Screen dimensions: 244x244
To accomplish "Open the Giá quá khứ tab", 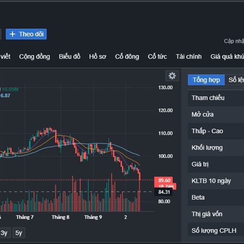I will point(227,57).
